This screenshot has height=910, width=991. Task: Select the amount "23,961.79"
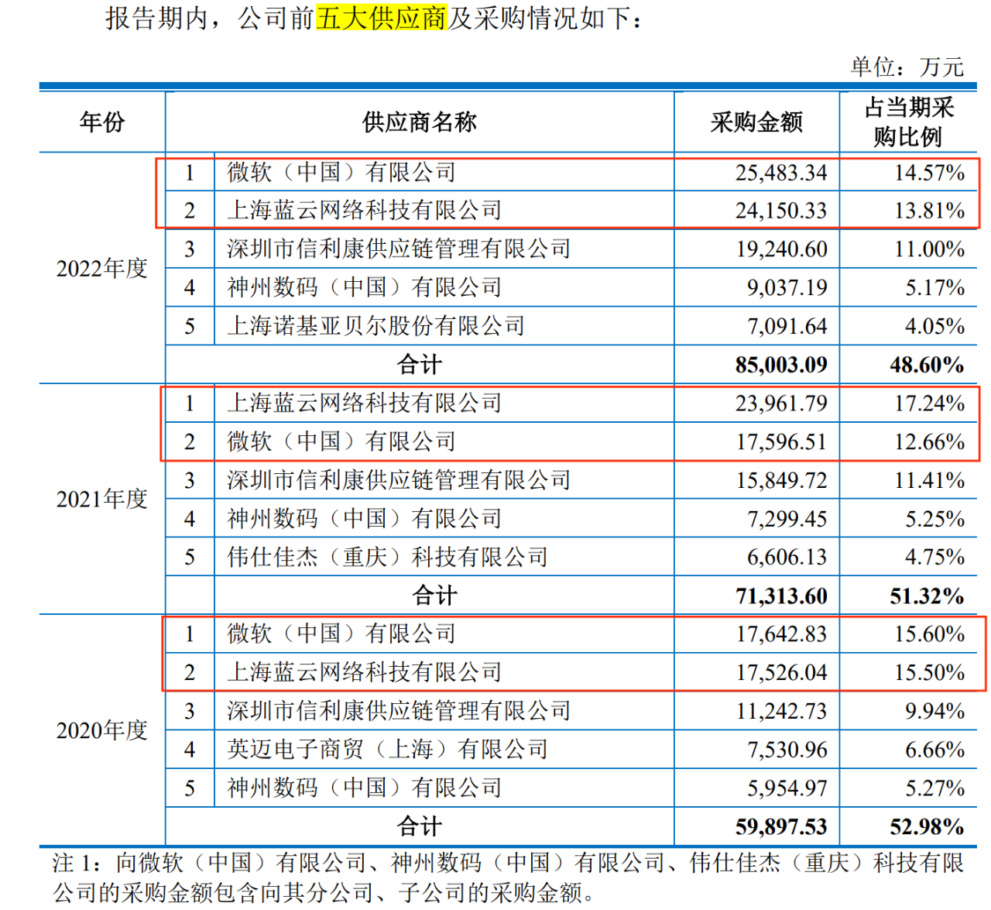781,403
